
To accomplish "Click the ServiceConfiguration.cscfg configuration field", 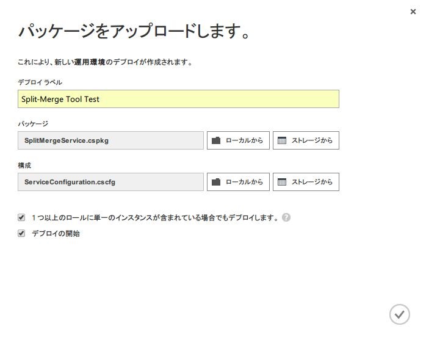I will coord(110,182).
